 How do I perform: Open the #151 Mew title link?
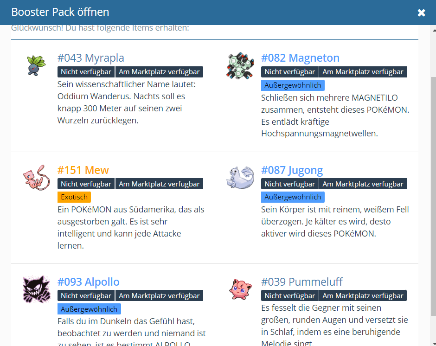click(83, 170)
